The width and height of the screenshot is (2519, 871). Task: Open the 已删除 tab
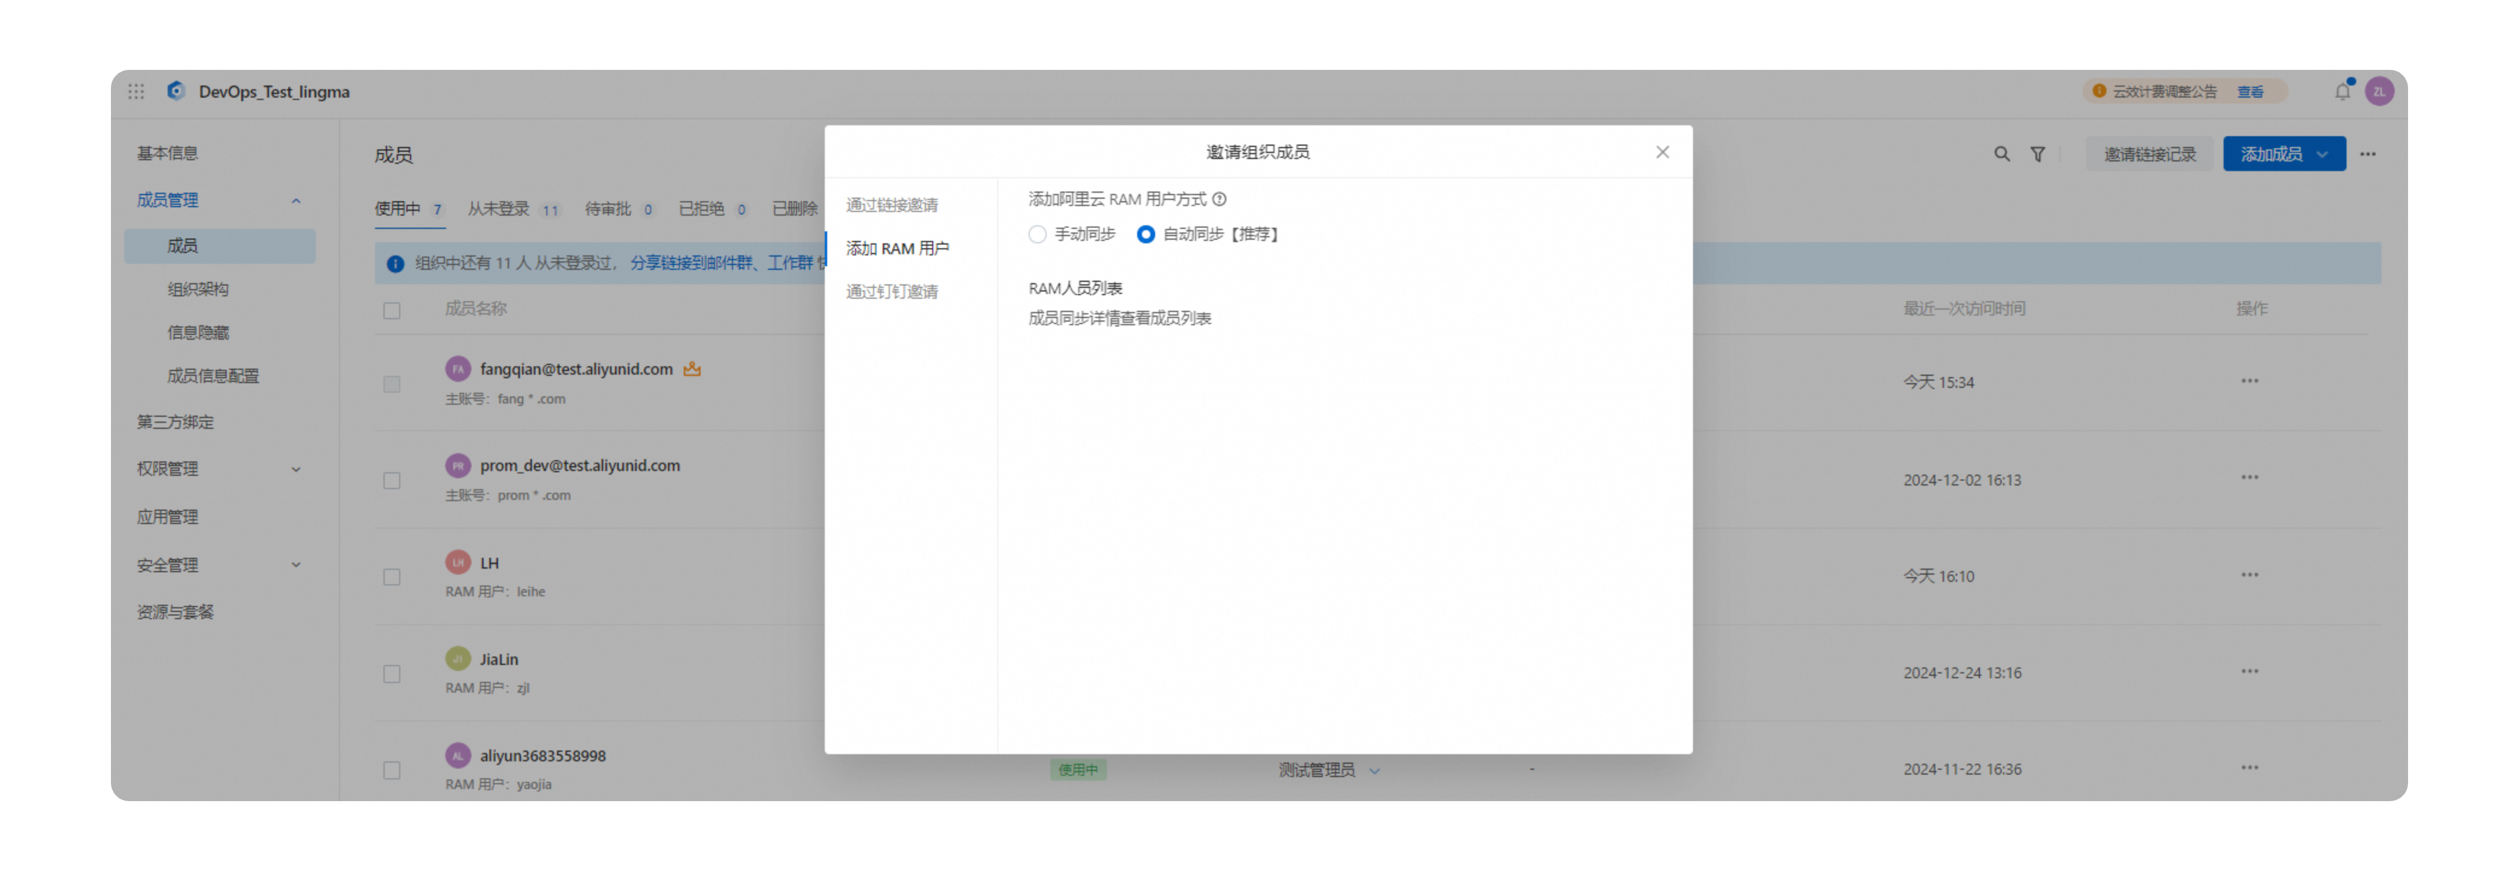click(795, 209)
